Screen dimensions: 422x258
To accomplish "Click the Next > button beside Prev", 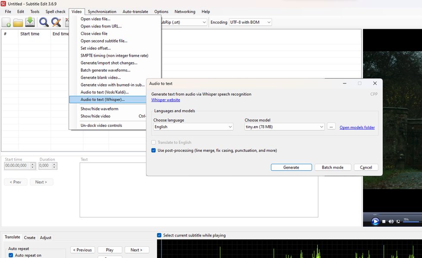I will pos(41,182).
